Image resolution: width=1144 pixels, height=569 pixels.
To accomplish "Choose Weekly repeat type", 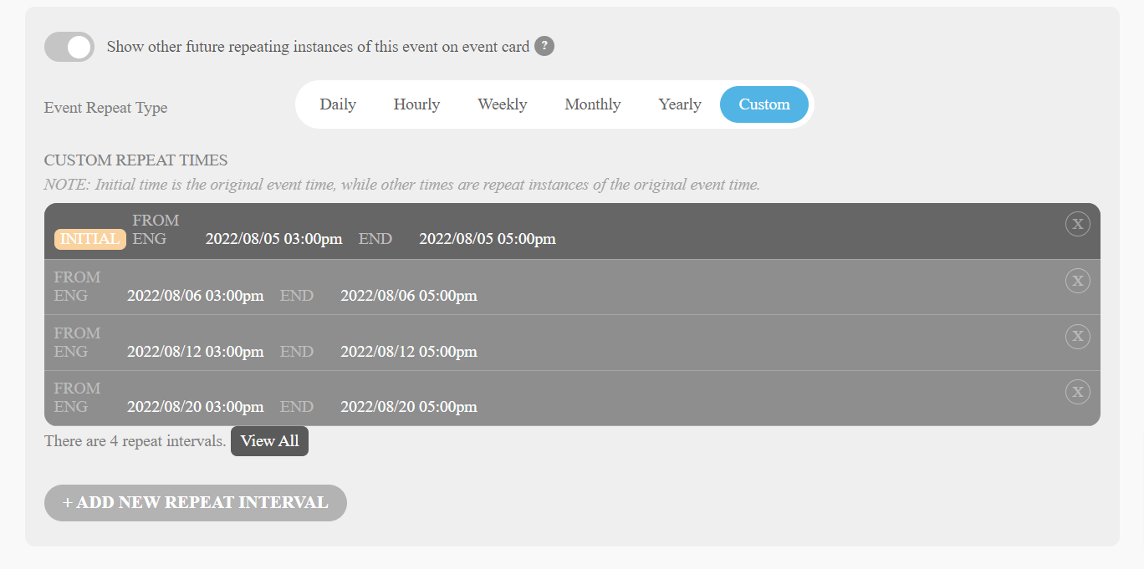I will pyautogui.click(x=502, y=104).
